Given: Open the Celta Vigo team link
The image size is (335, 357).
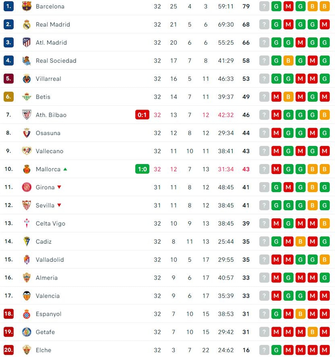Looking at the screenshot, I should 50,224.
